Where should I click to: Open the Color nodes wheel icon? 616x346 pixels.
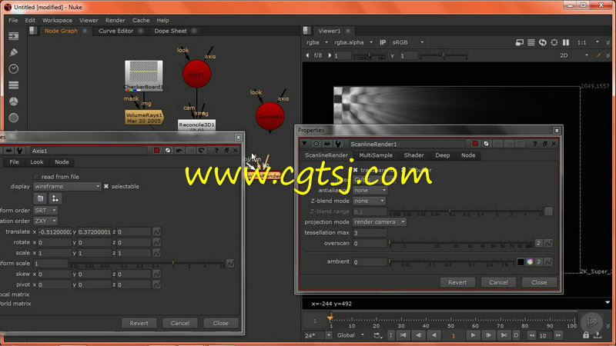[13, 101]
